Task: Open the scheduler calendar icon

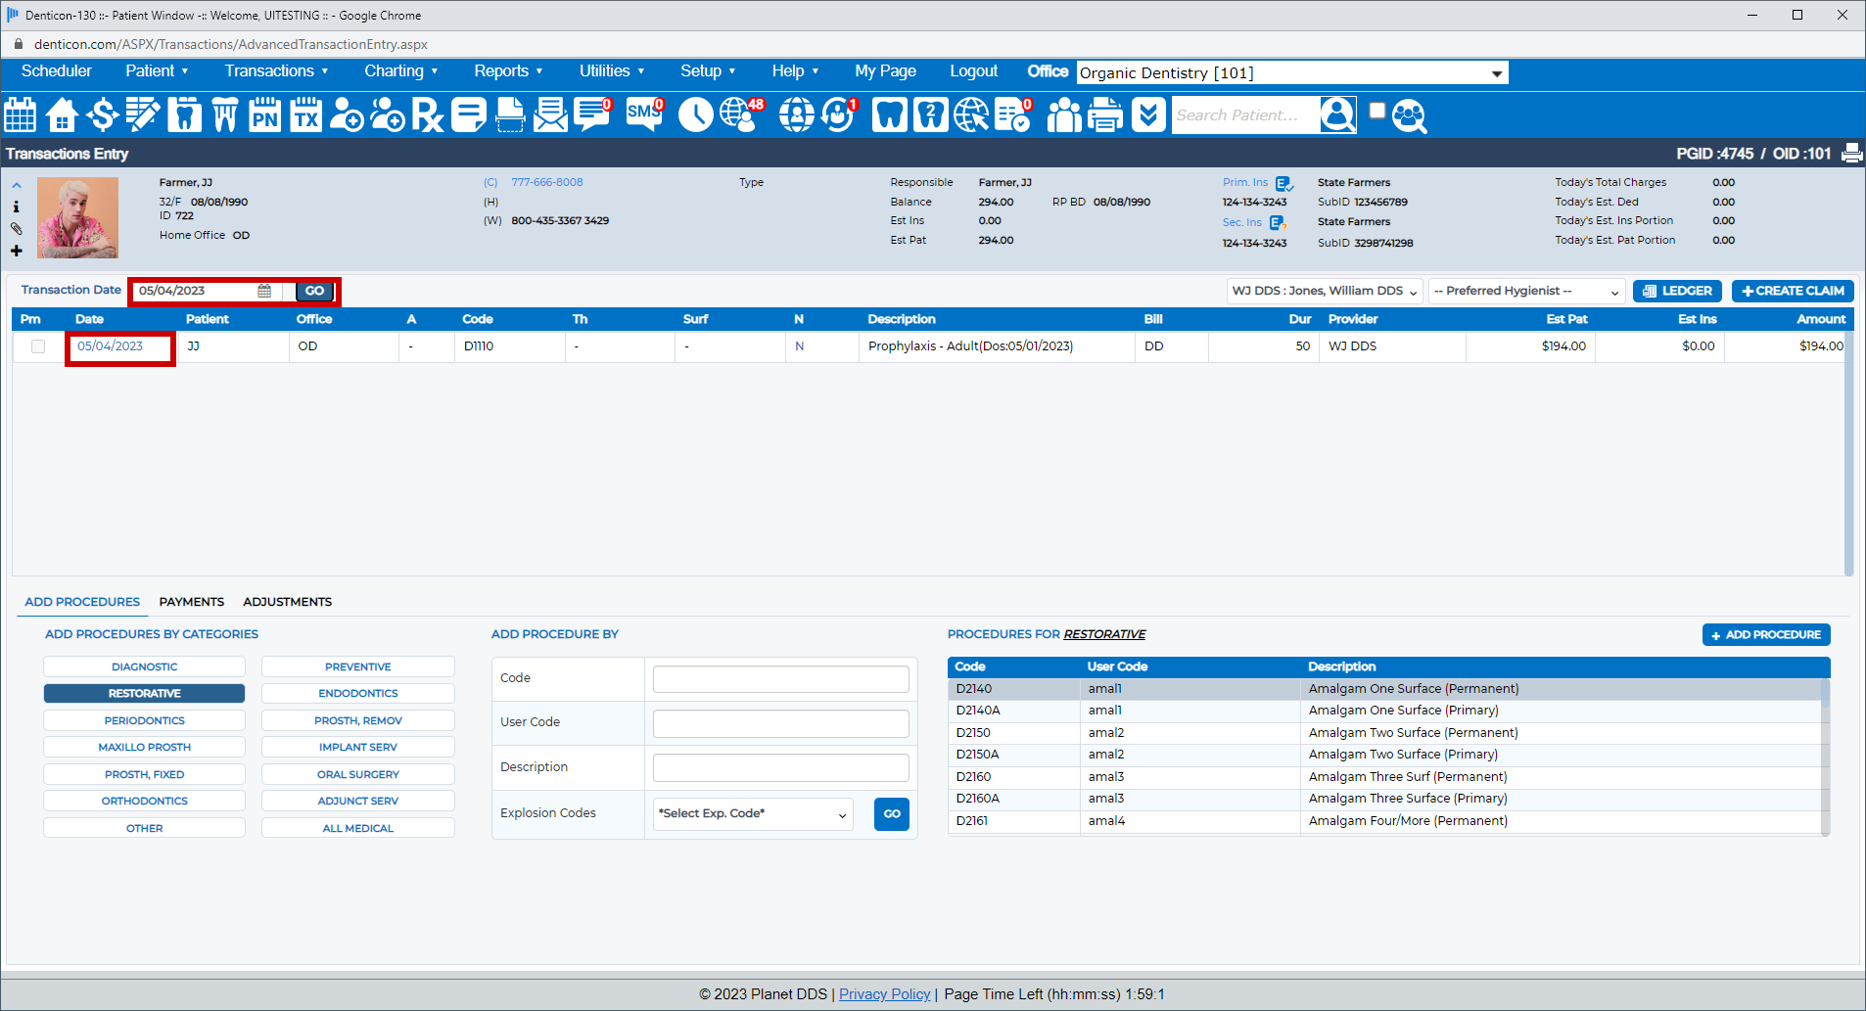Action: click(21, 115)
